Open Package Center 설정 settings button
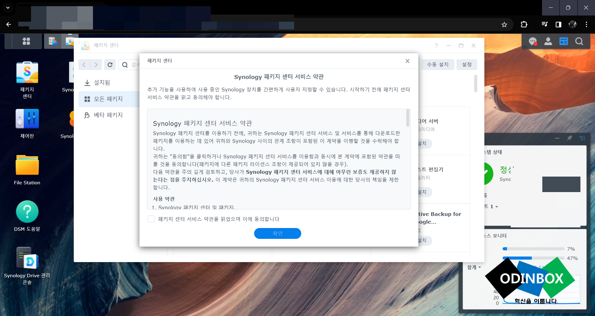 (x=467, y=64)
